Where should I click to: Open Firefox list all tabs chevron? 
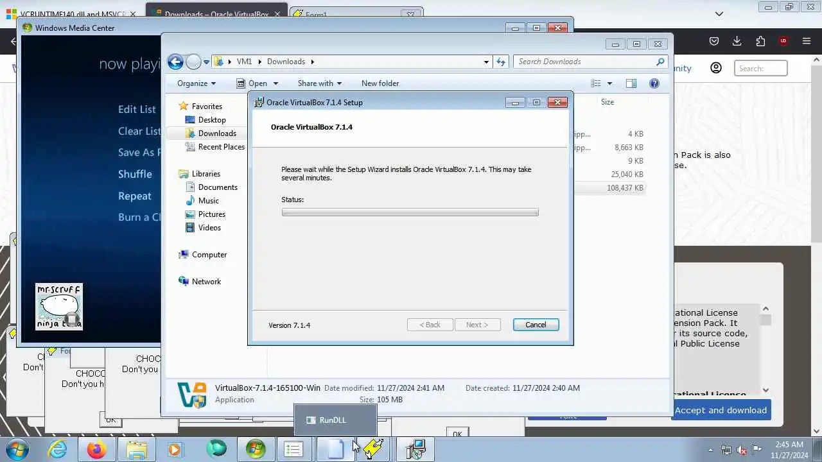[x=719, y=13]
